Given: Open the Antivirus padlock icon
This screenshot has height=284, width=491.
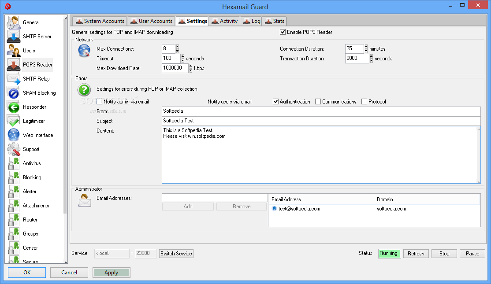Looking at the screenshot, I should point(14,163).
